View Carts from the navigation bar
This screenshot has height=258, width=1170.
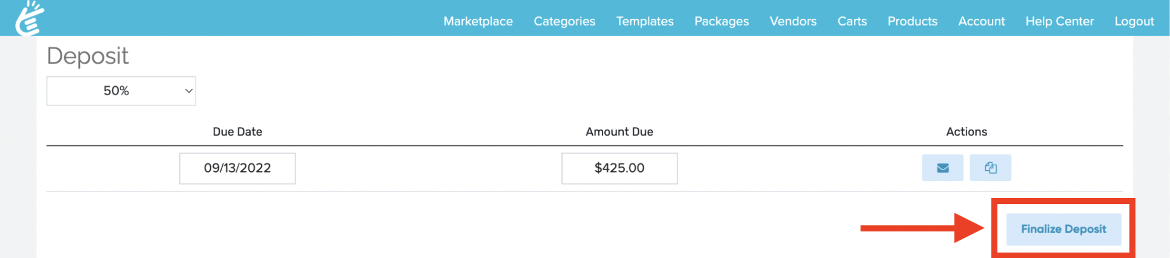(x=851, y=21)
